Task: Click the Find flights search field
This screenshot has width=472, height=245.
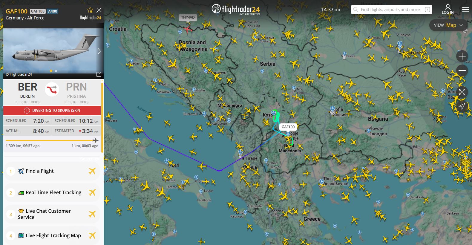Action: click(392, 10)
